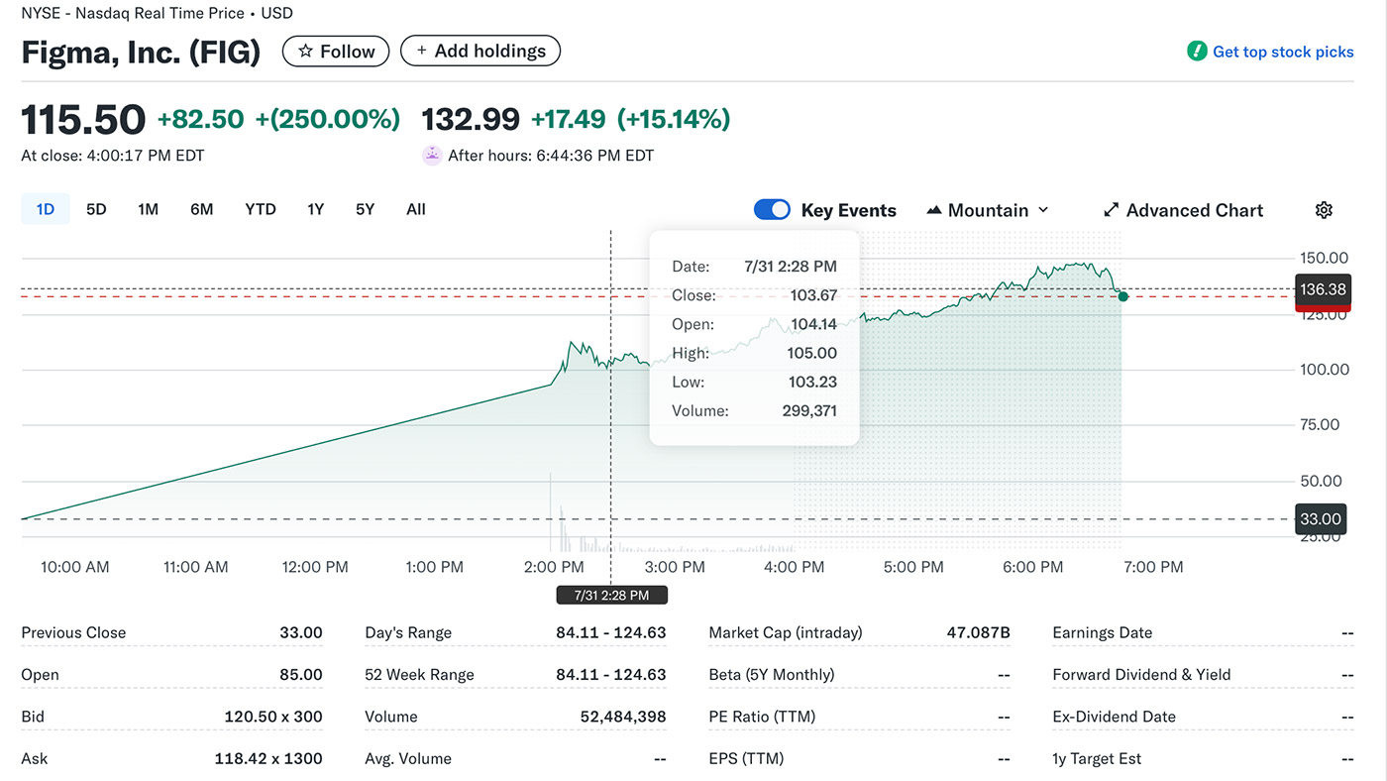Click the 4:00 PM axis label

pyautogui.click(x=795, y=567)
